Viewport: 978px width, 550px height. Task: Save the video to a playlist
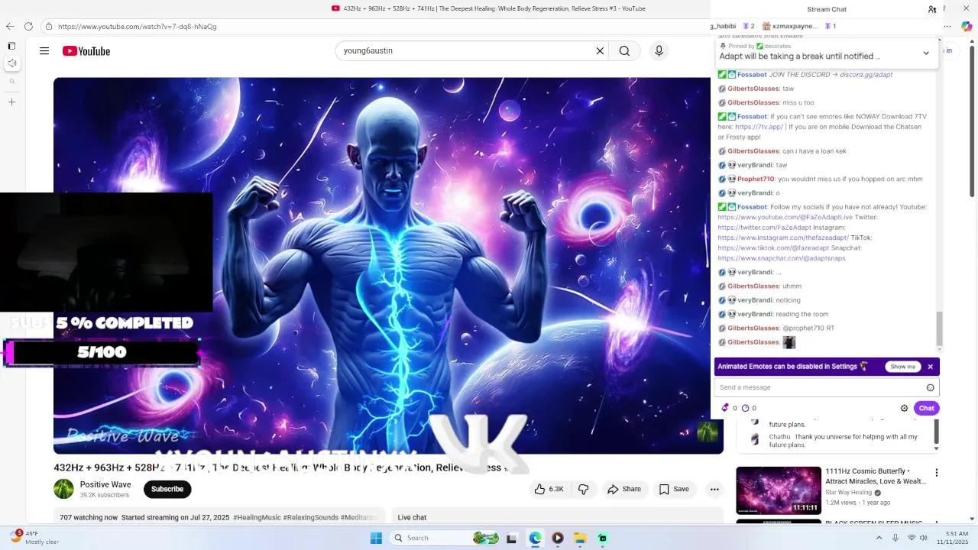pos(674,489)
